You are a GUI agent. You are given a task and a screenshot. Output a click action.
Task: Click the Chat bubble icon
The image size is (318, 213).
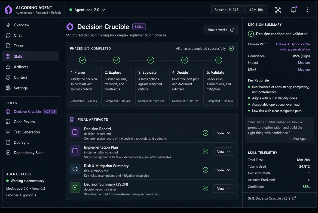click(x=8, y=35)
